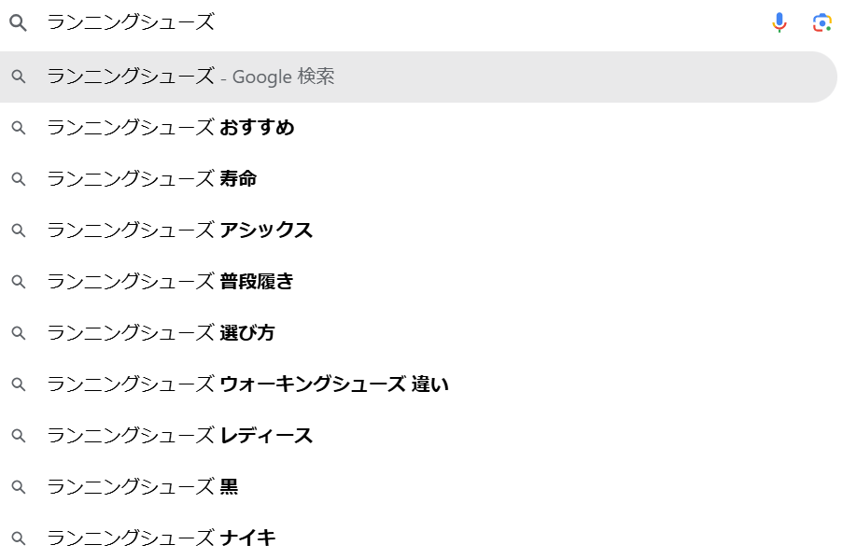Choose suggestion ランニングシューズ 寿命
Viewport: 843px width, 559px height.
[418, 179]
